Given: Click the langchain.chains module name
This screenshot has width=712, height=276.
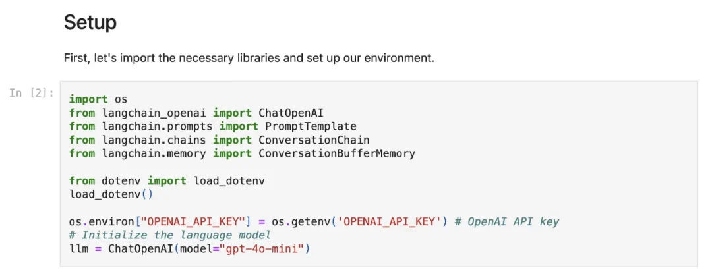Looking at the screenshot, I should point(154,140).
